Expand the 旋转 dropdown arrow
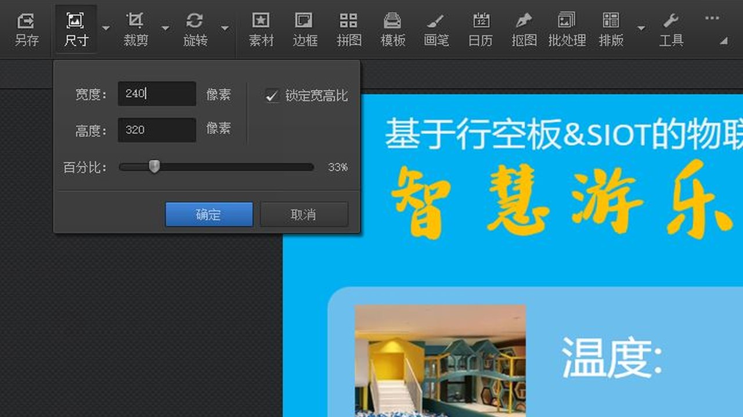This screenshot has width=743, height=417. [x=225, y=28]
